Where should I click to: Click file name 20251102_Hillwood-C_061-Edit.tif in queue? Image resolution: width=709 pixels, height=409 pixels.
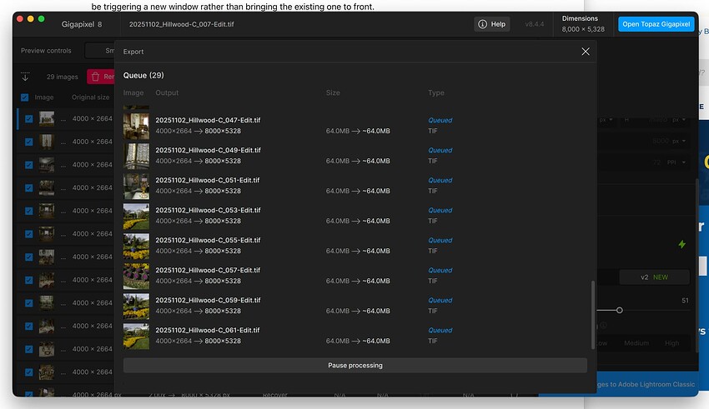point(208,330)
